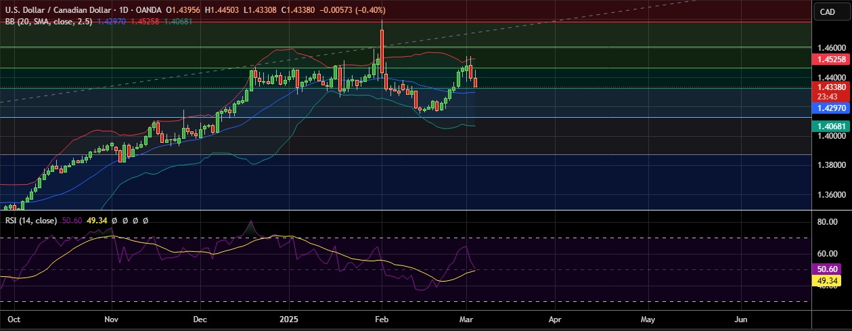Click the Apr label on time axis
Screen dimensions: 852x331
click(556, 318)
